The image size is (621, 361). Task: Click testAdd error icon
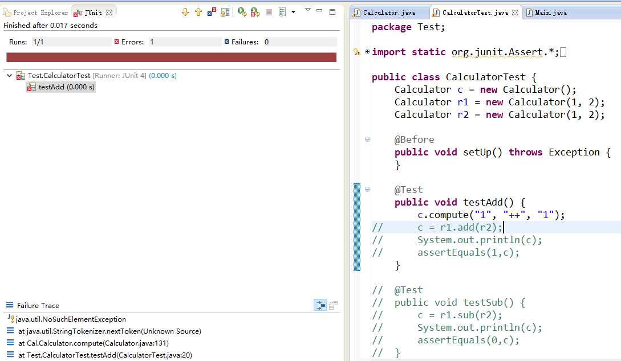tap(31, 87)
